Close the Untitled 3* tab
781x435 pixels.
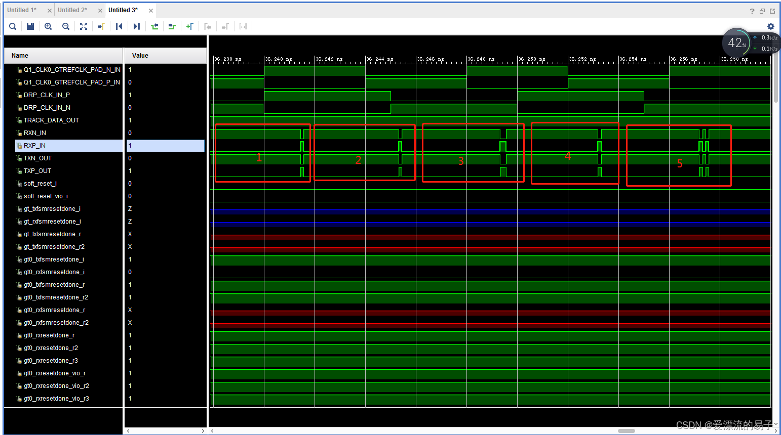(x=151, y=11)
